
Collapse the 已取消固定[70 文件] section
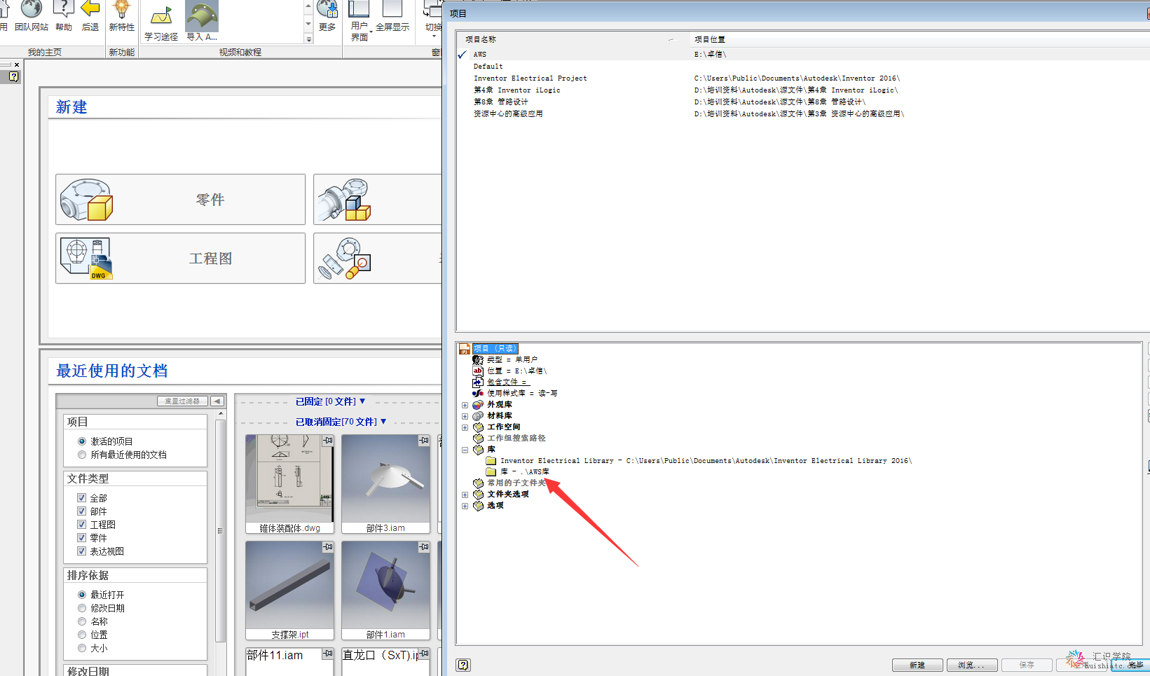(x=383, y=422)
